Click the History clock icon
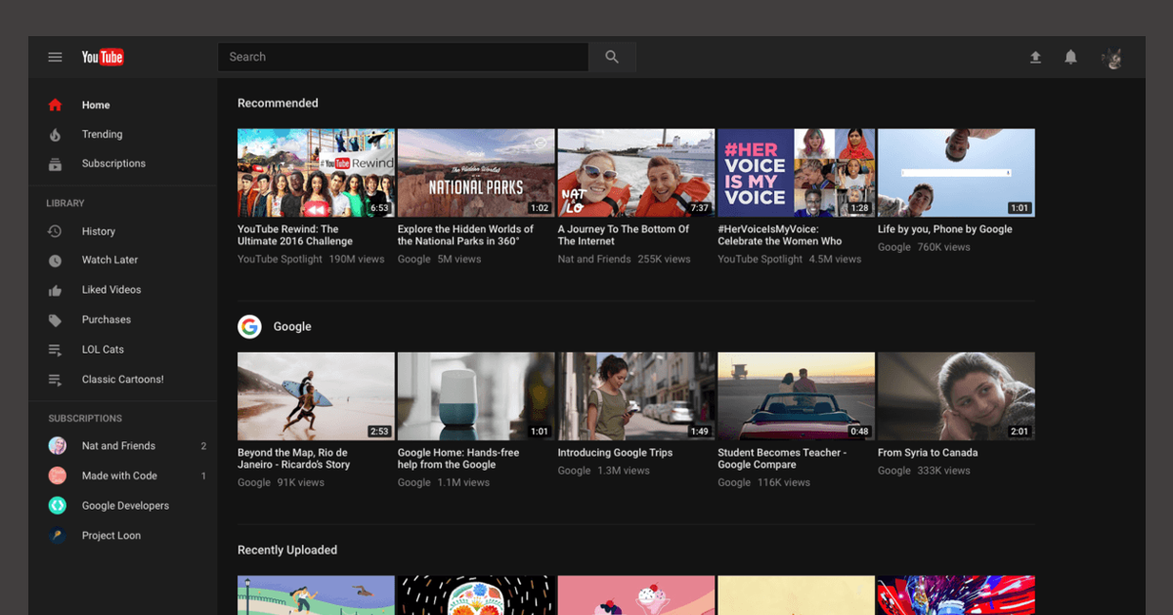This screenshot has height=615, width=1173. pyautogui.click(x=55, y=231)
